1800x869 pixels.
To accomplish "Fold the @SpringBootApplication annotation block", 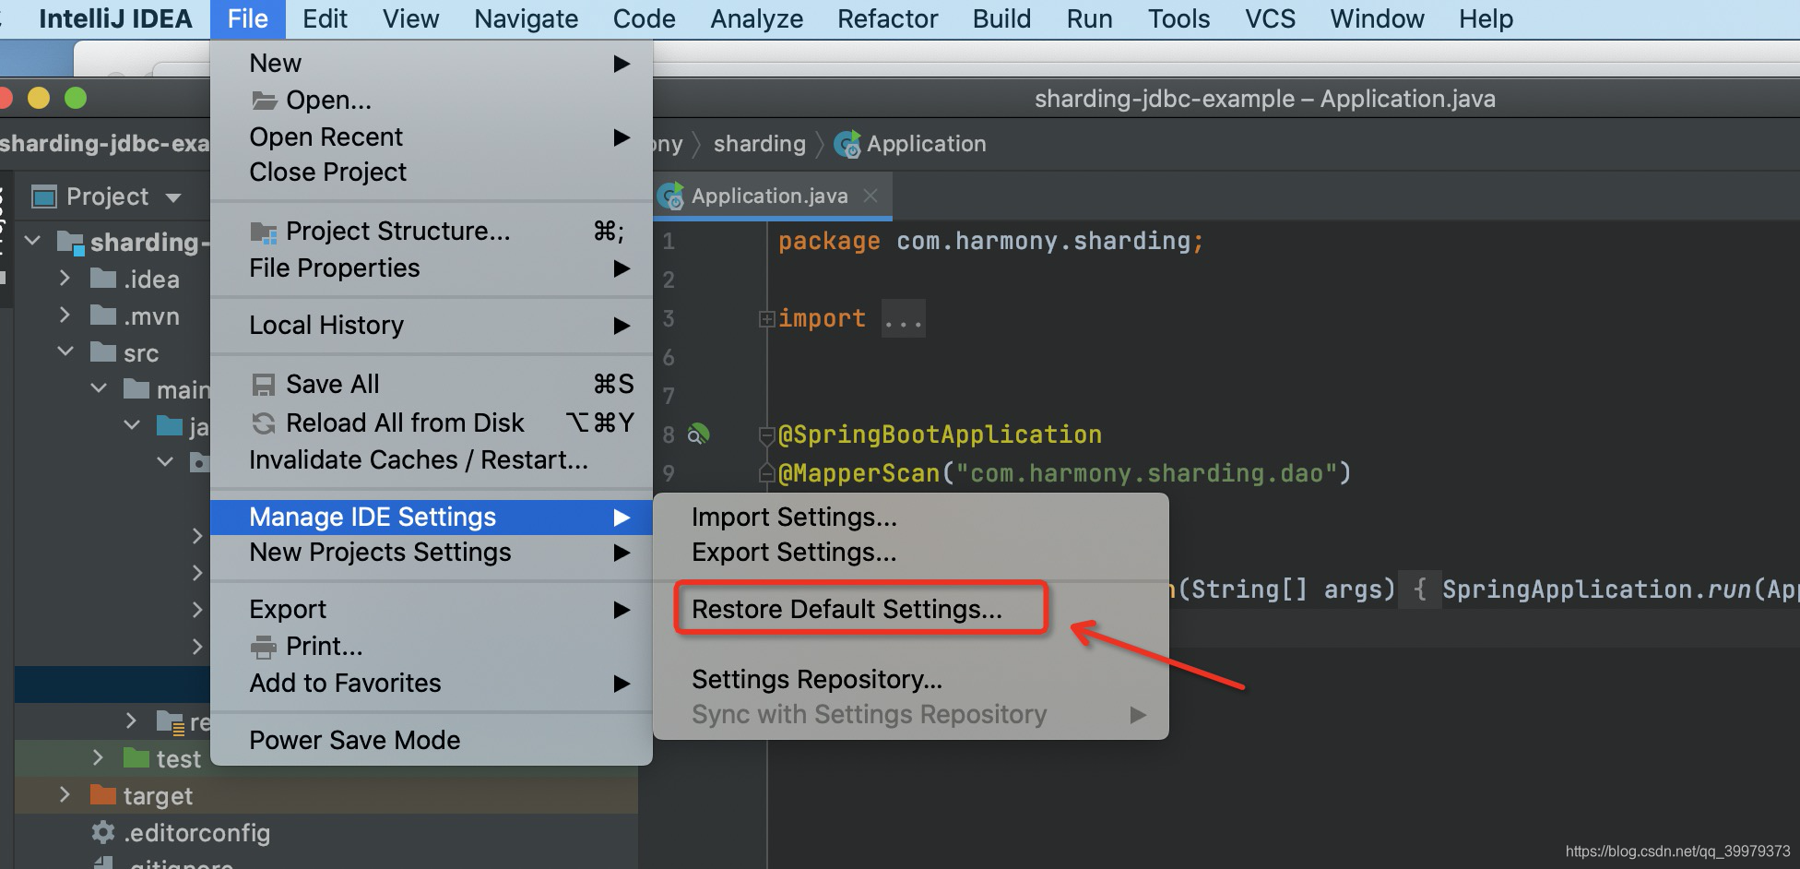I will click(766, 434).
